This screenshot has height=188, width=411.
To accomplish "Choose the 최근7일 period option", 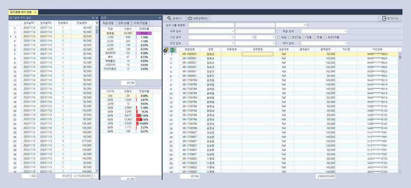I will tap(290, 37).
